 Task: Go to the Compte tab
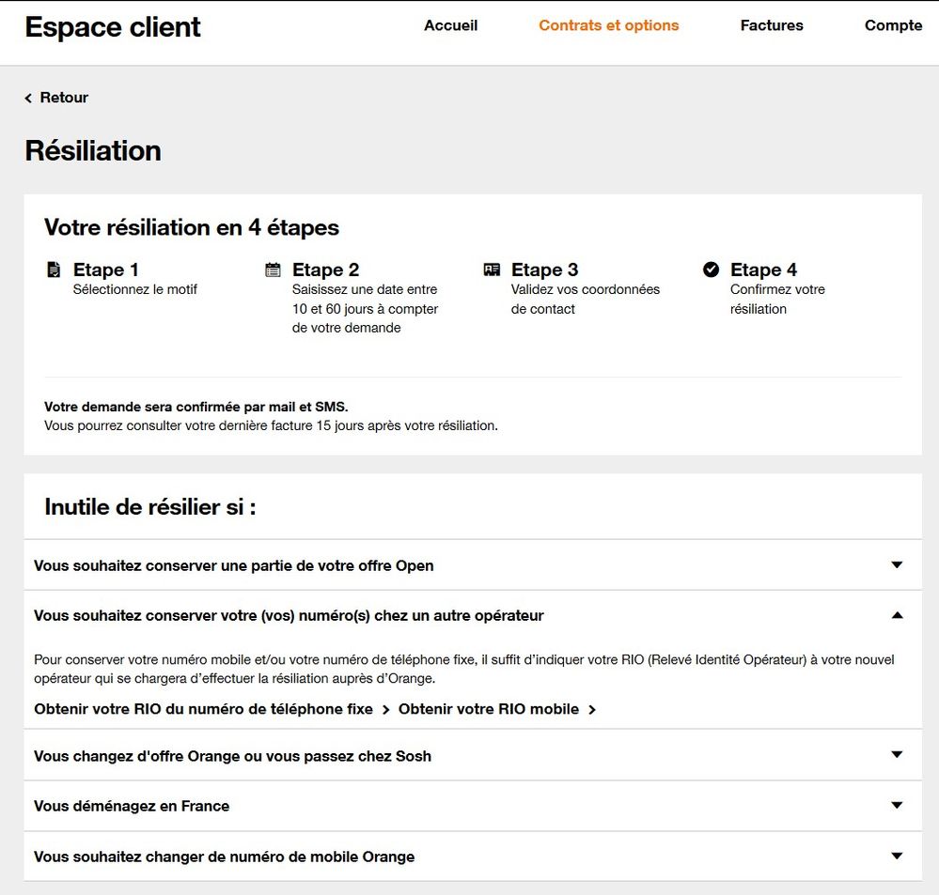(x=893, y=26)
